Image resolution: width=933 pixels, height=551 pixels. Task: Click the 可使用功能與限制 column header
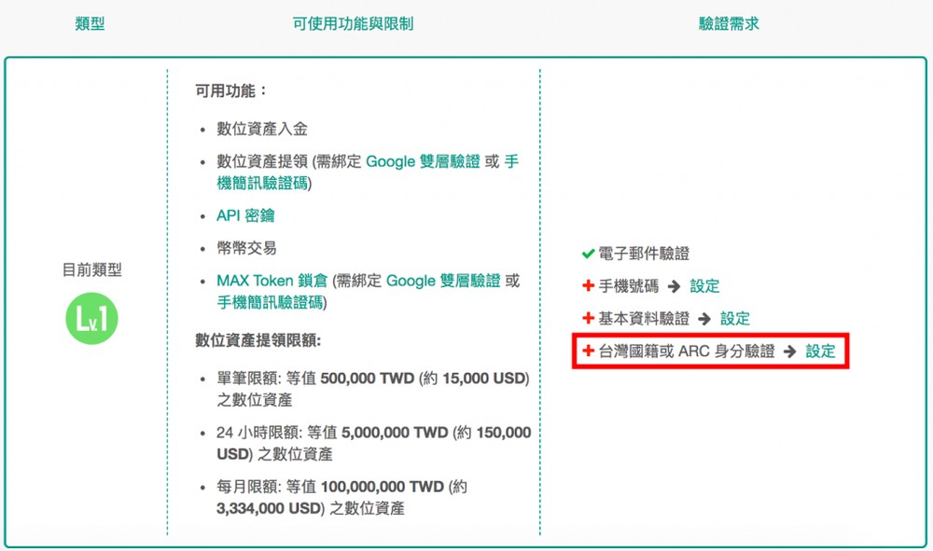(x=353, y=24)
